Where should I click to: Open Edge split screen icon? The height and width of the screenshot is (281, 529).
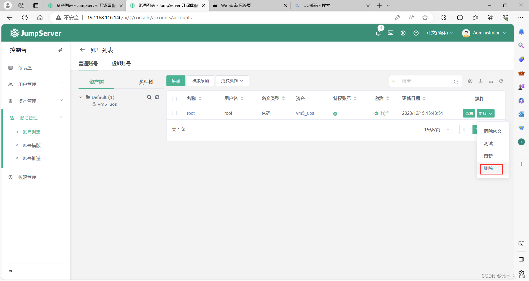click(x=460, y=18)
